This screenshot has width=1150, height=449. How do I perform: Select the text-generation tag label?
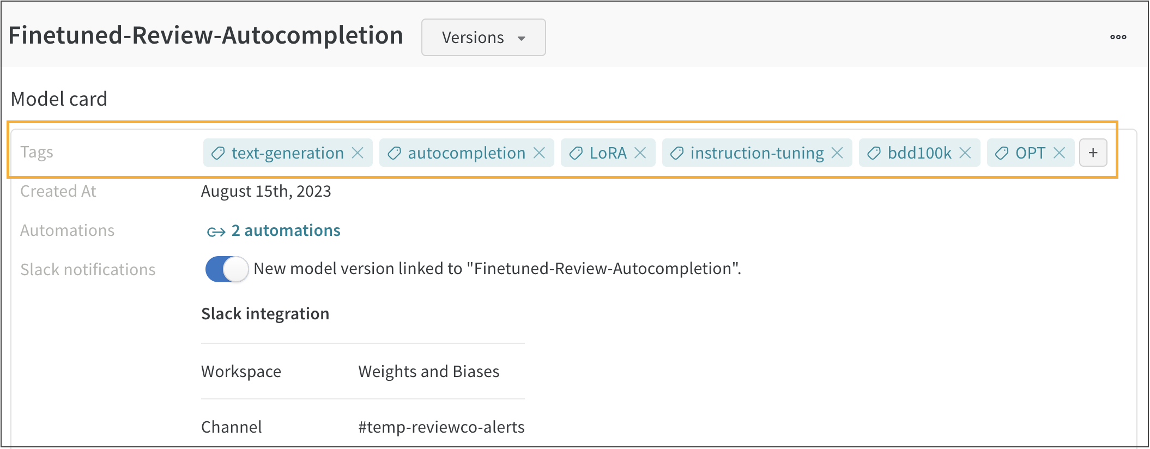tap(287, 153)
